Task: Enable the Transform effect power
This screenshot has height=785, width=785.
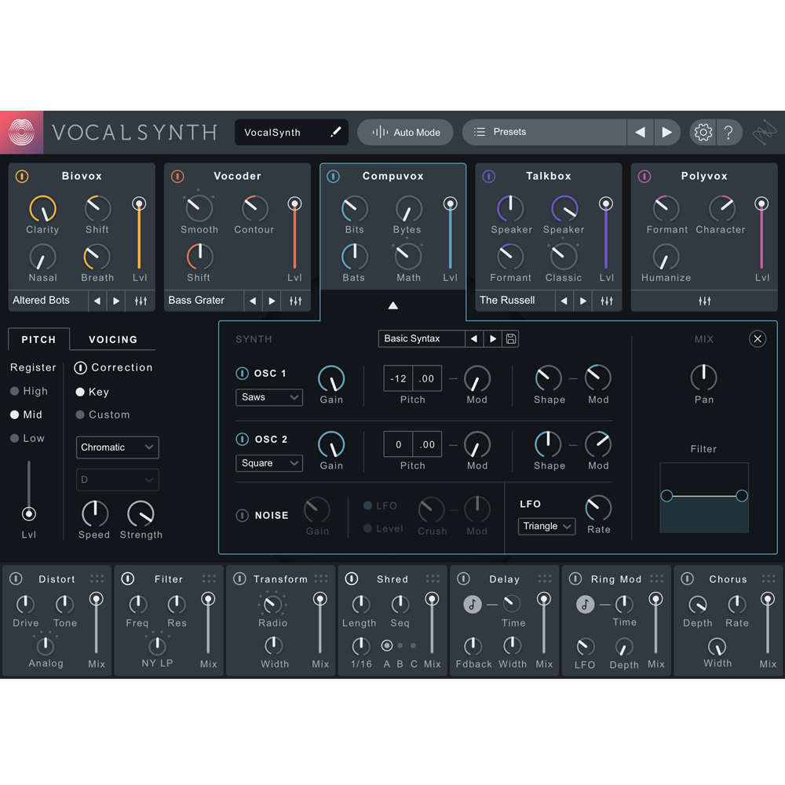Action: click(x=239, y=579)
